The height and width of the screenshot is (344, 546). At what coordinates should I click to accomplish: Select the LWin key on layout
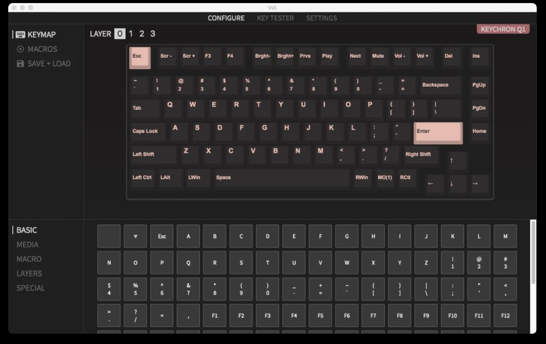pos(198,178)
